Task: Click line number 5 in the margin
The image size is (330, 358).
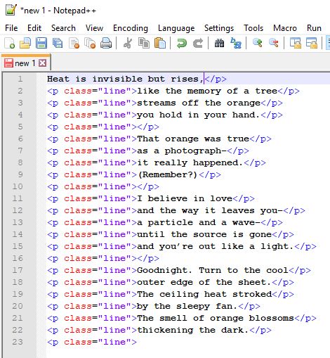Action: [x=20, y=127]
